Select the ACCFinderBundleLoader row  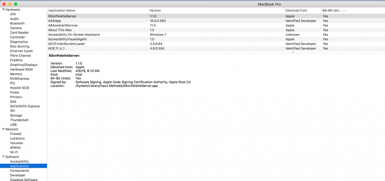click(x=216, y=44)
